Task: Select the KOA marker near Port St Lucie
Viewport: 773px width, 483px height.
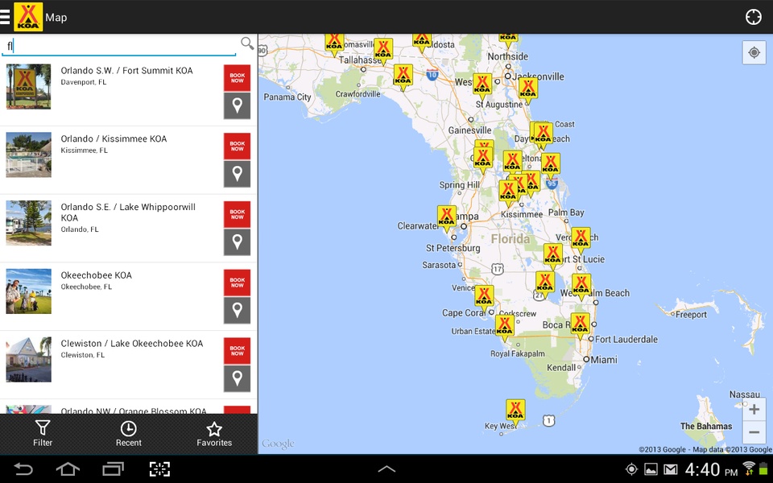Action: 552,256
